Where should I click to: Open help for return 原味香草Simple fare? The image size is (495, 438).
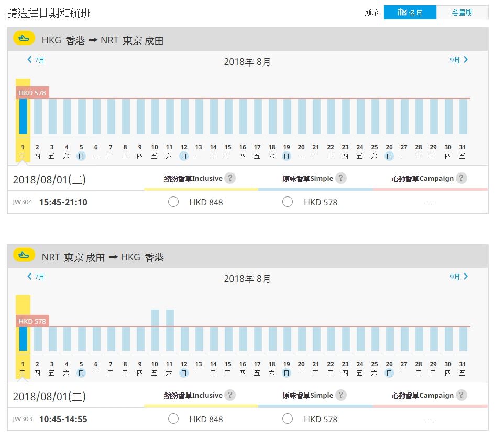click(x=340, y=395)
